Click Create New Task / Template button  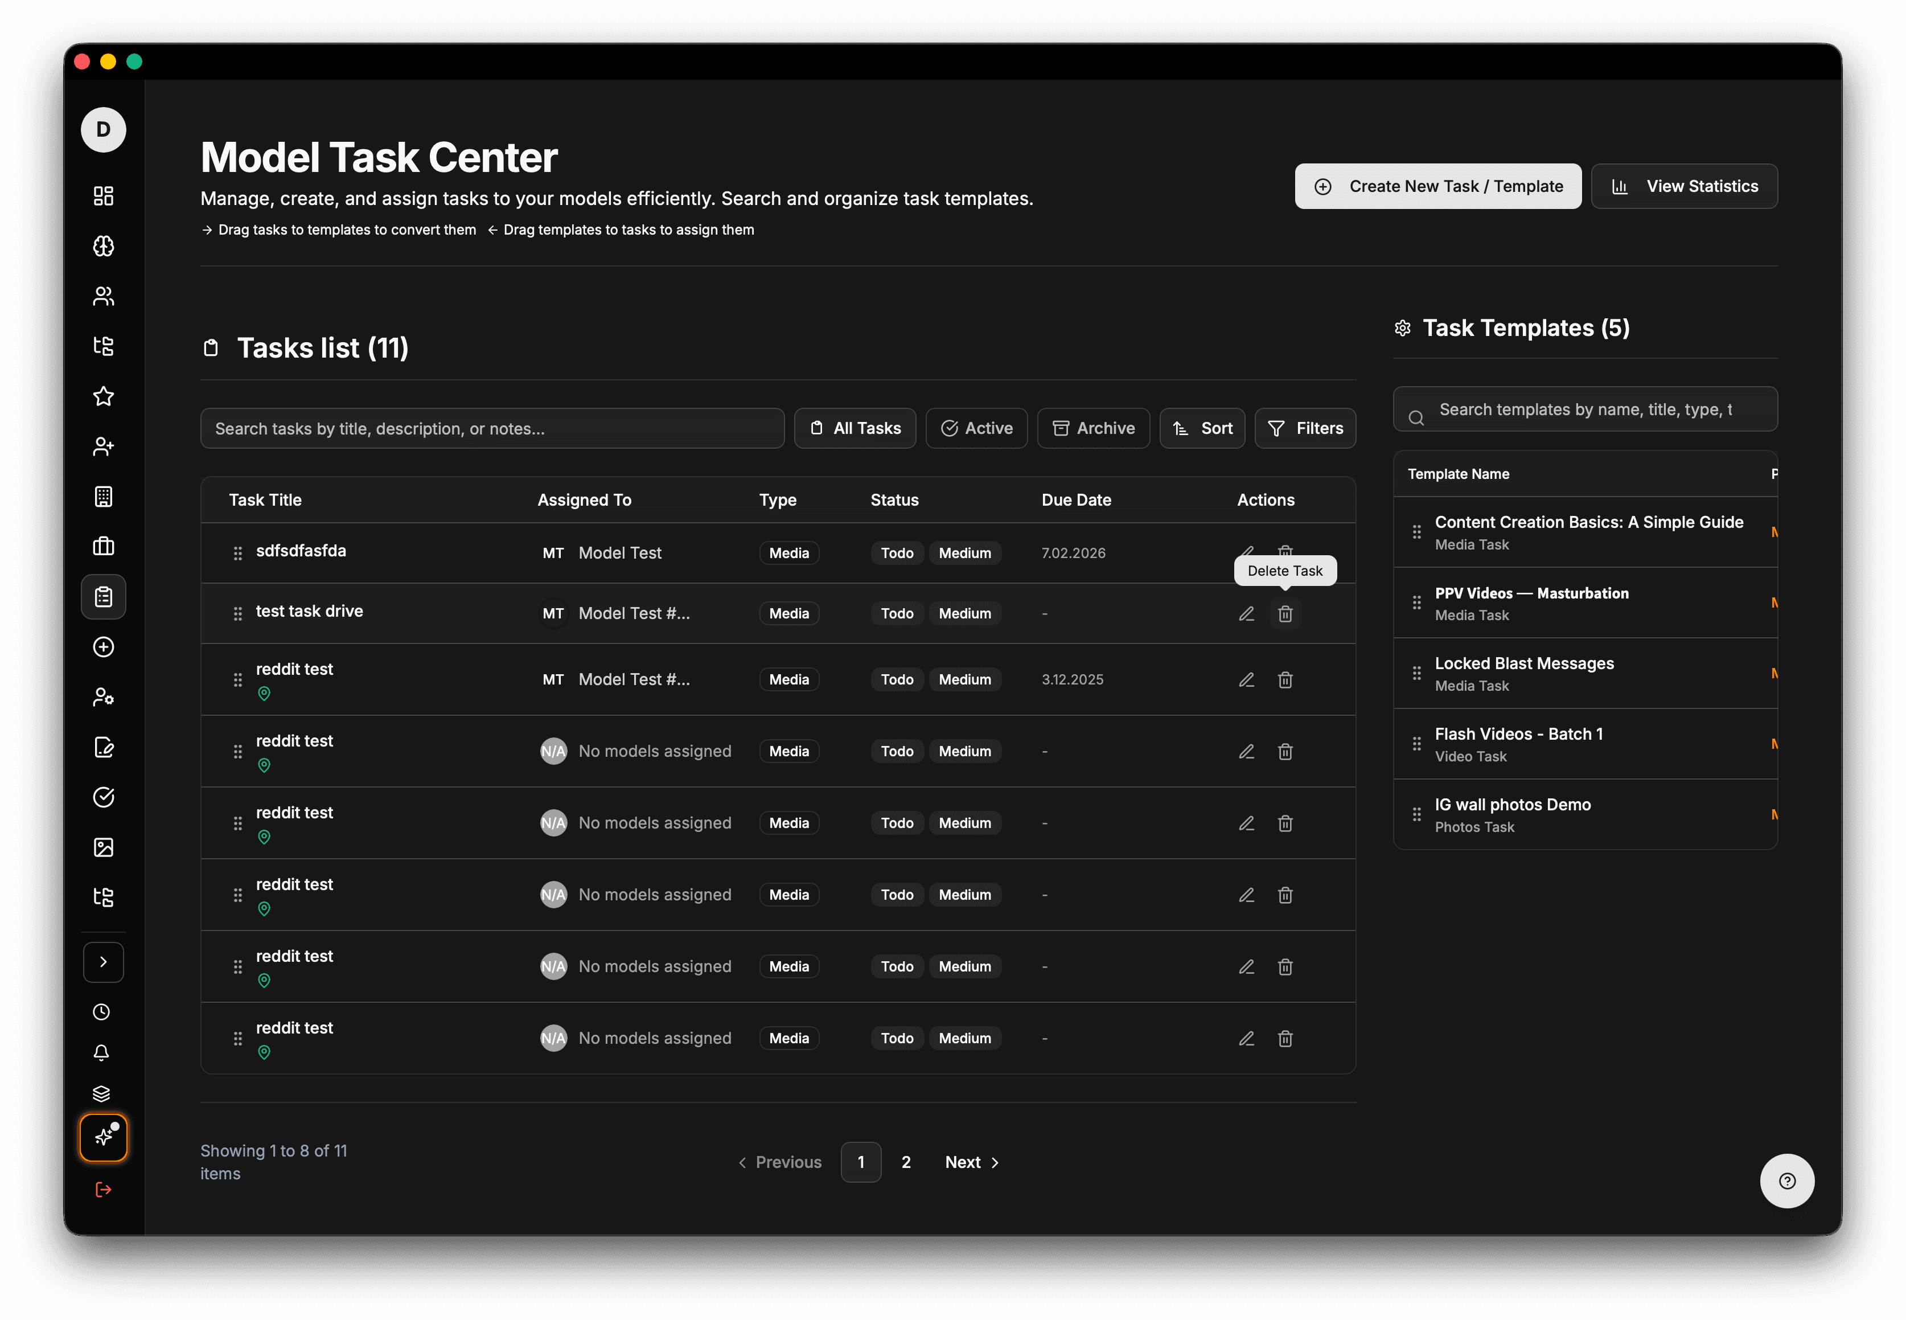pyautogui.click(x=1438, y=186)
